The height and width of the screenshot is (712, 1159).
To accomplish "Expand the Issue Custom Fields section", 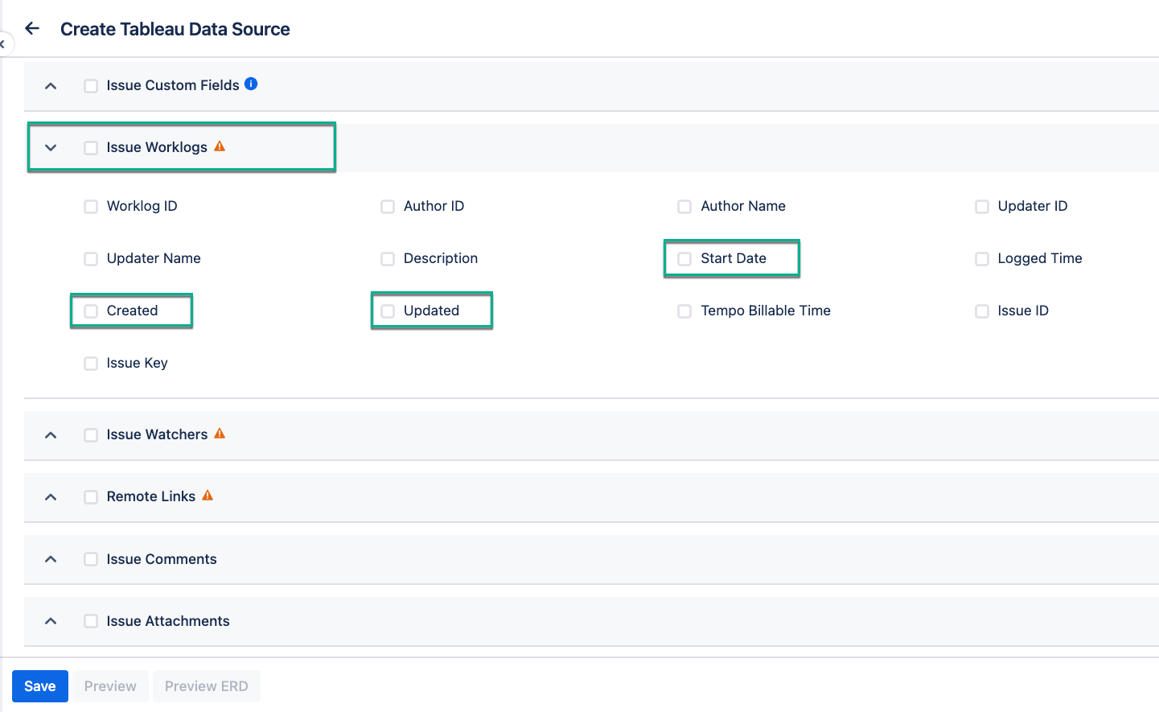I will pyautogui.click(x=51, y=86).
